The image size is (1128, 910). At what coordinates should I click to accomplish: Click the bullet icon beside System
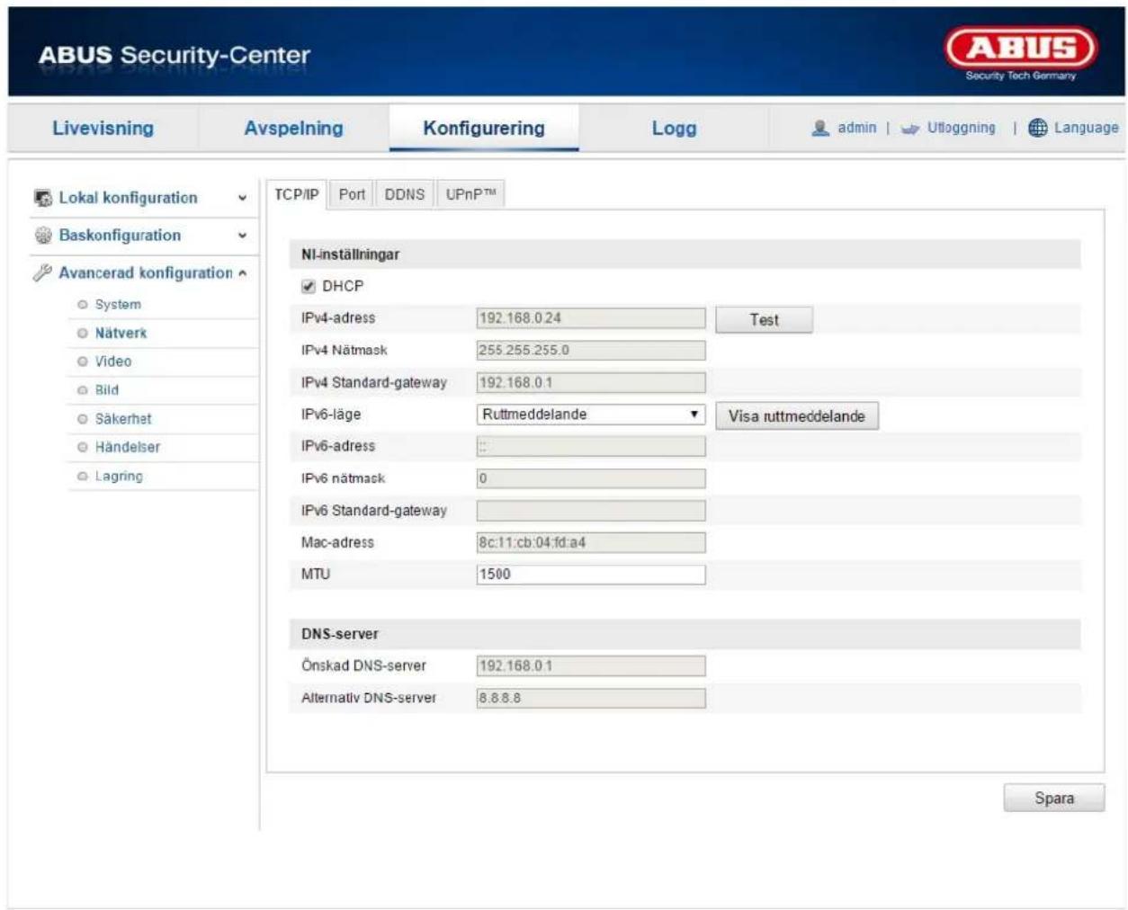83,305
